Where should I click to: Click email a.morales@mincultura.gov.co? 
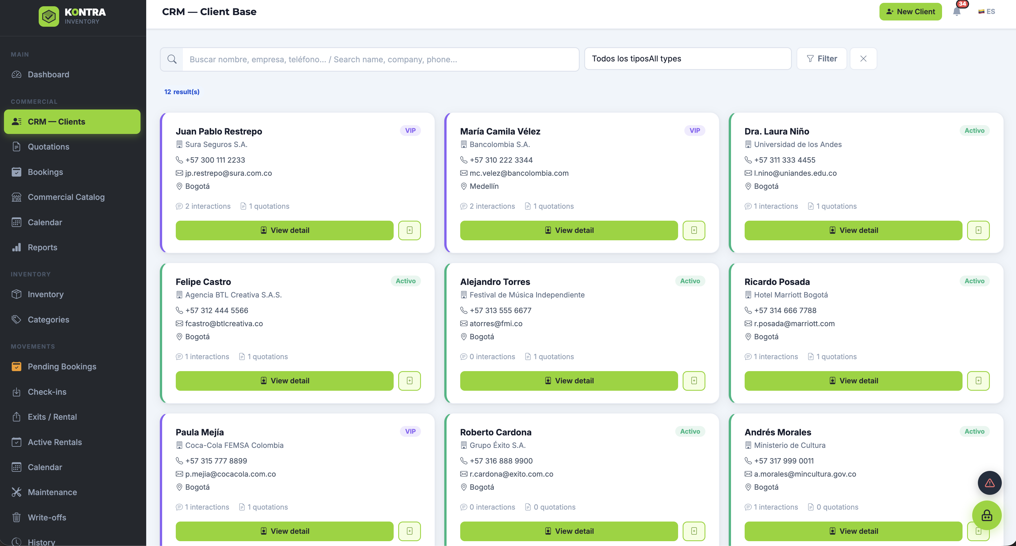click(x=805, y=474)
